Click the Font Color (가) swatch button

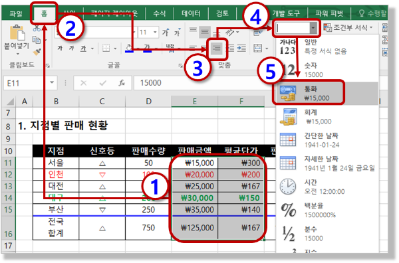point(147,48)
